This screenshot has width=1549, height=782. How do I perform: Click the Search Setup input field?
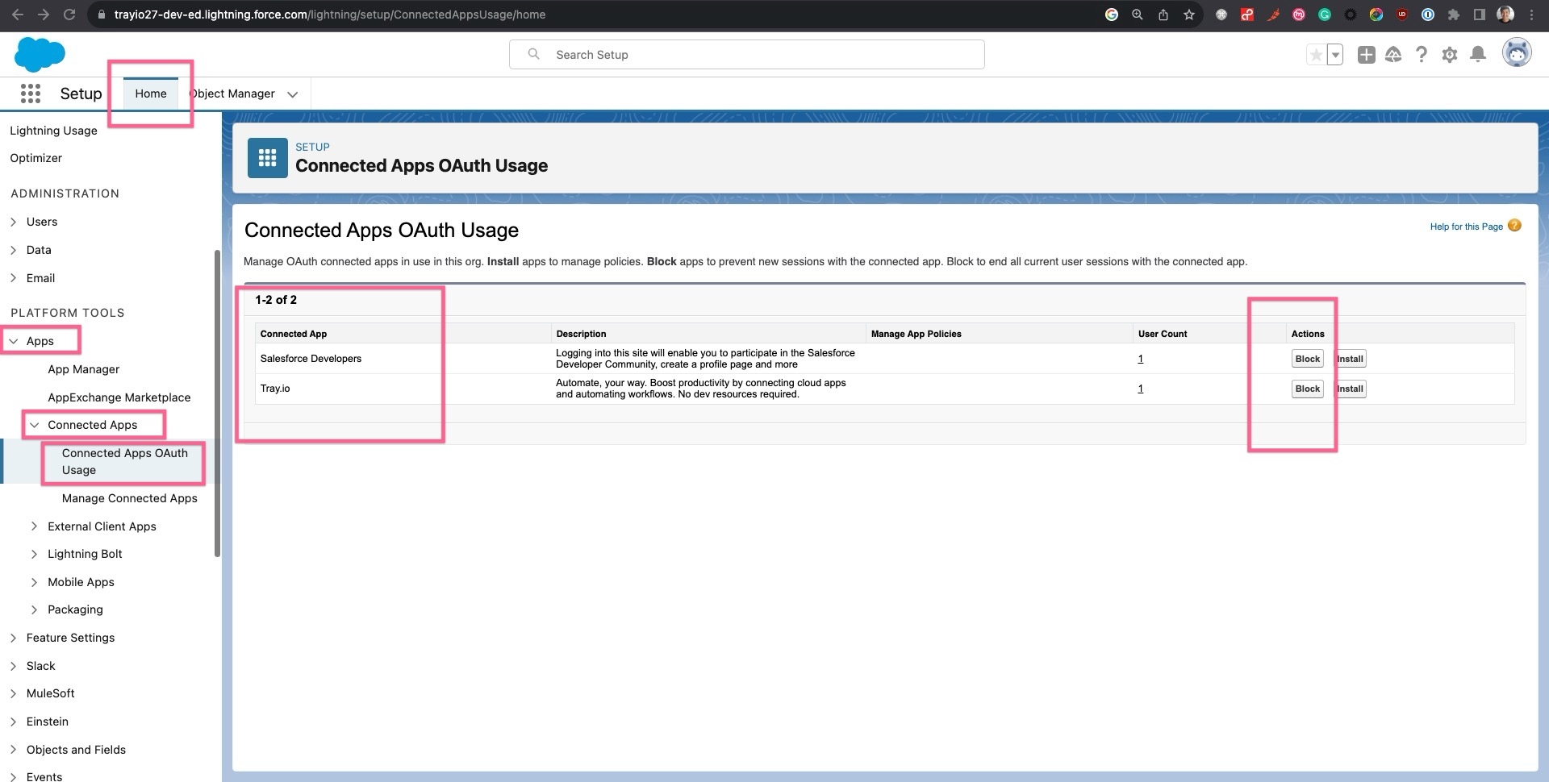[x=746, y=54]
